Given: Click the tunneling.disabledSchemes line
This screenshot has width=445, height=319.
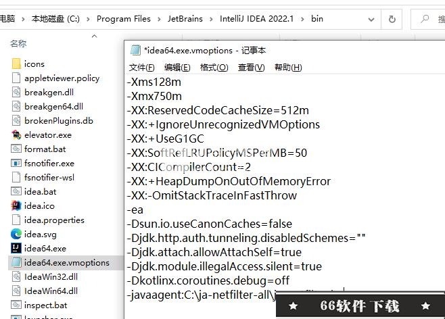Looking at the screenshot, I should click(246, 238).
